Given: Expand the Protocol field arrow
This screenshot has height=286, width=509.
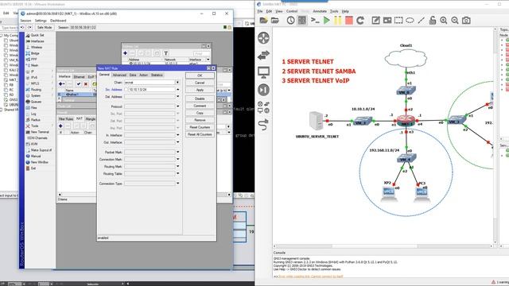Looking at the screenshot, I should click(177, 106).
